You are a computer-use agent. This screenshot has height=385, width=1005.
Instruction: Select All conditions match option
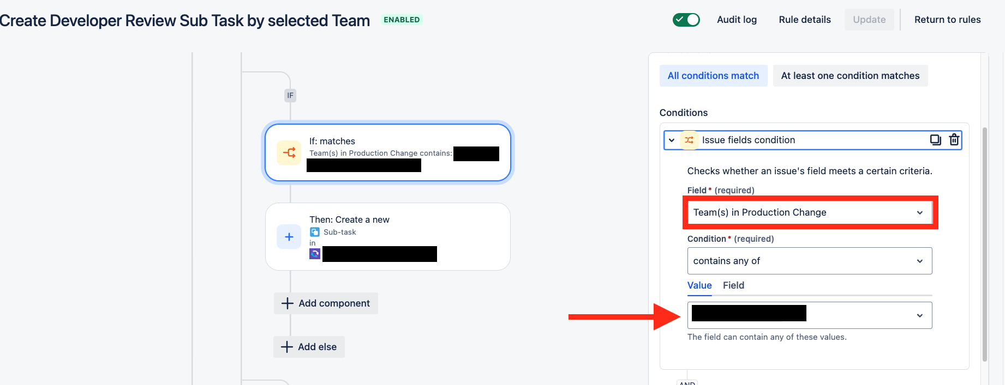coord(714,76)
